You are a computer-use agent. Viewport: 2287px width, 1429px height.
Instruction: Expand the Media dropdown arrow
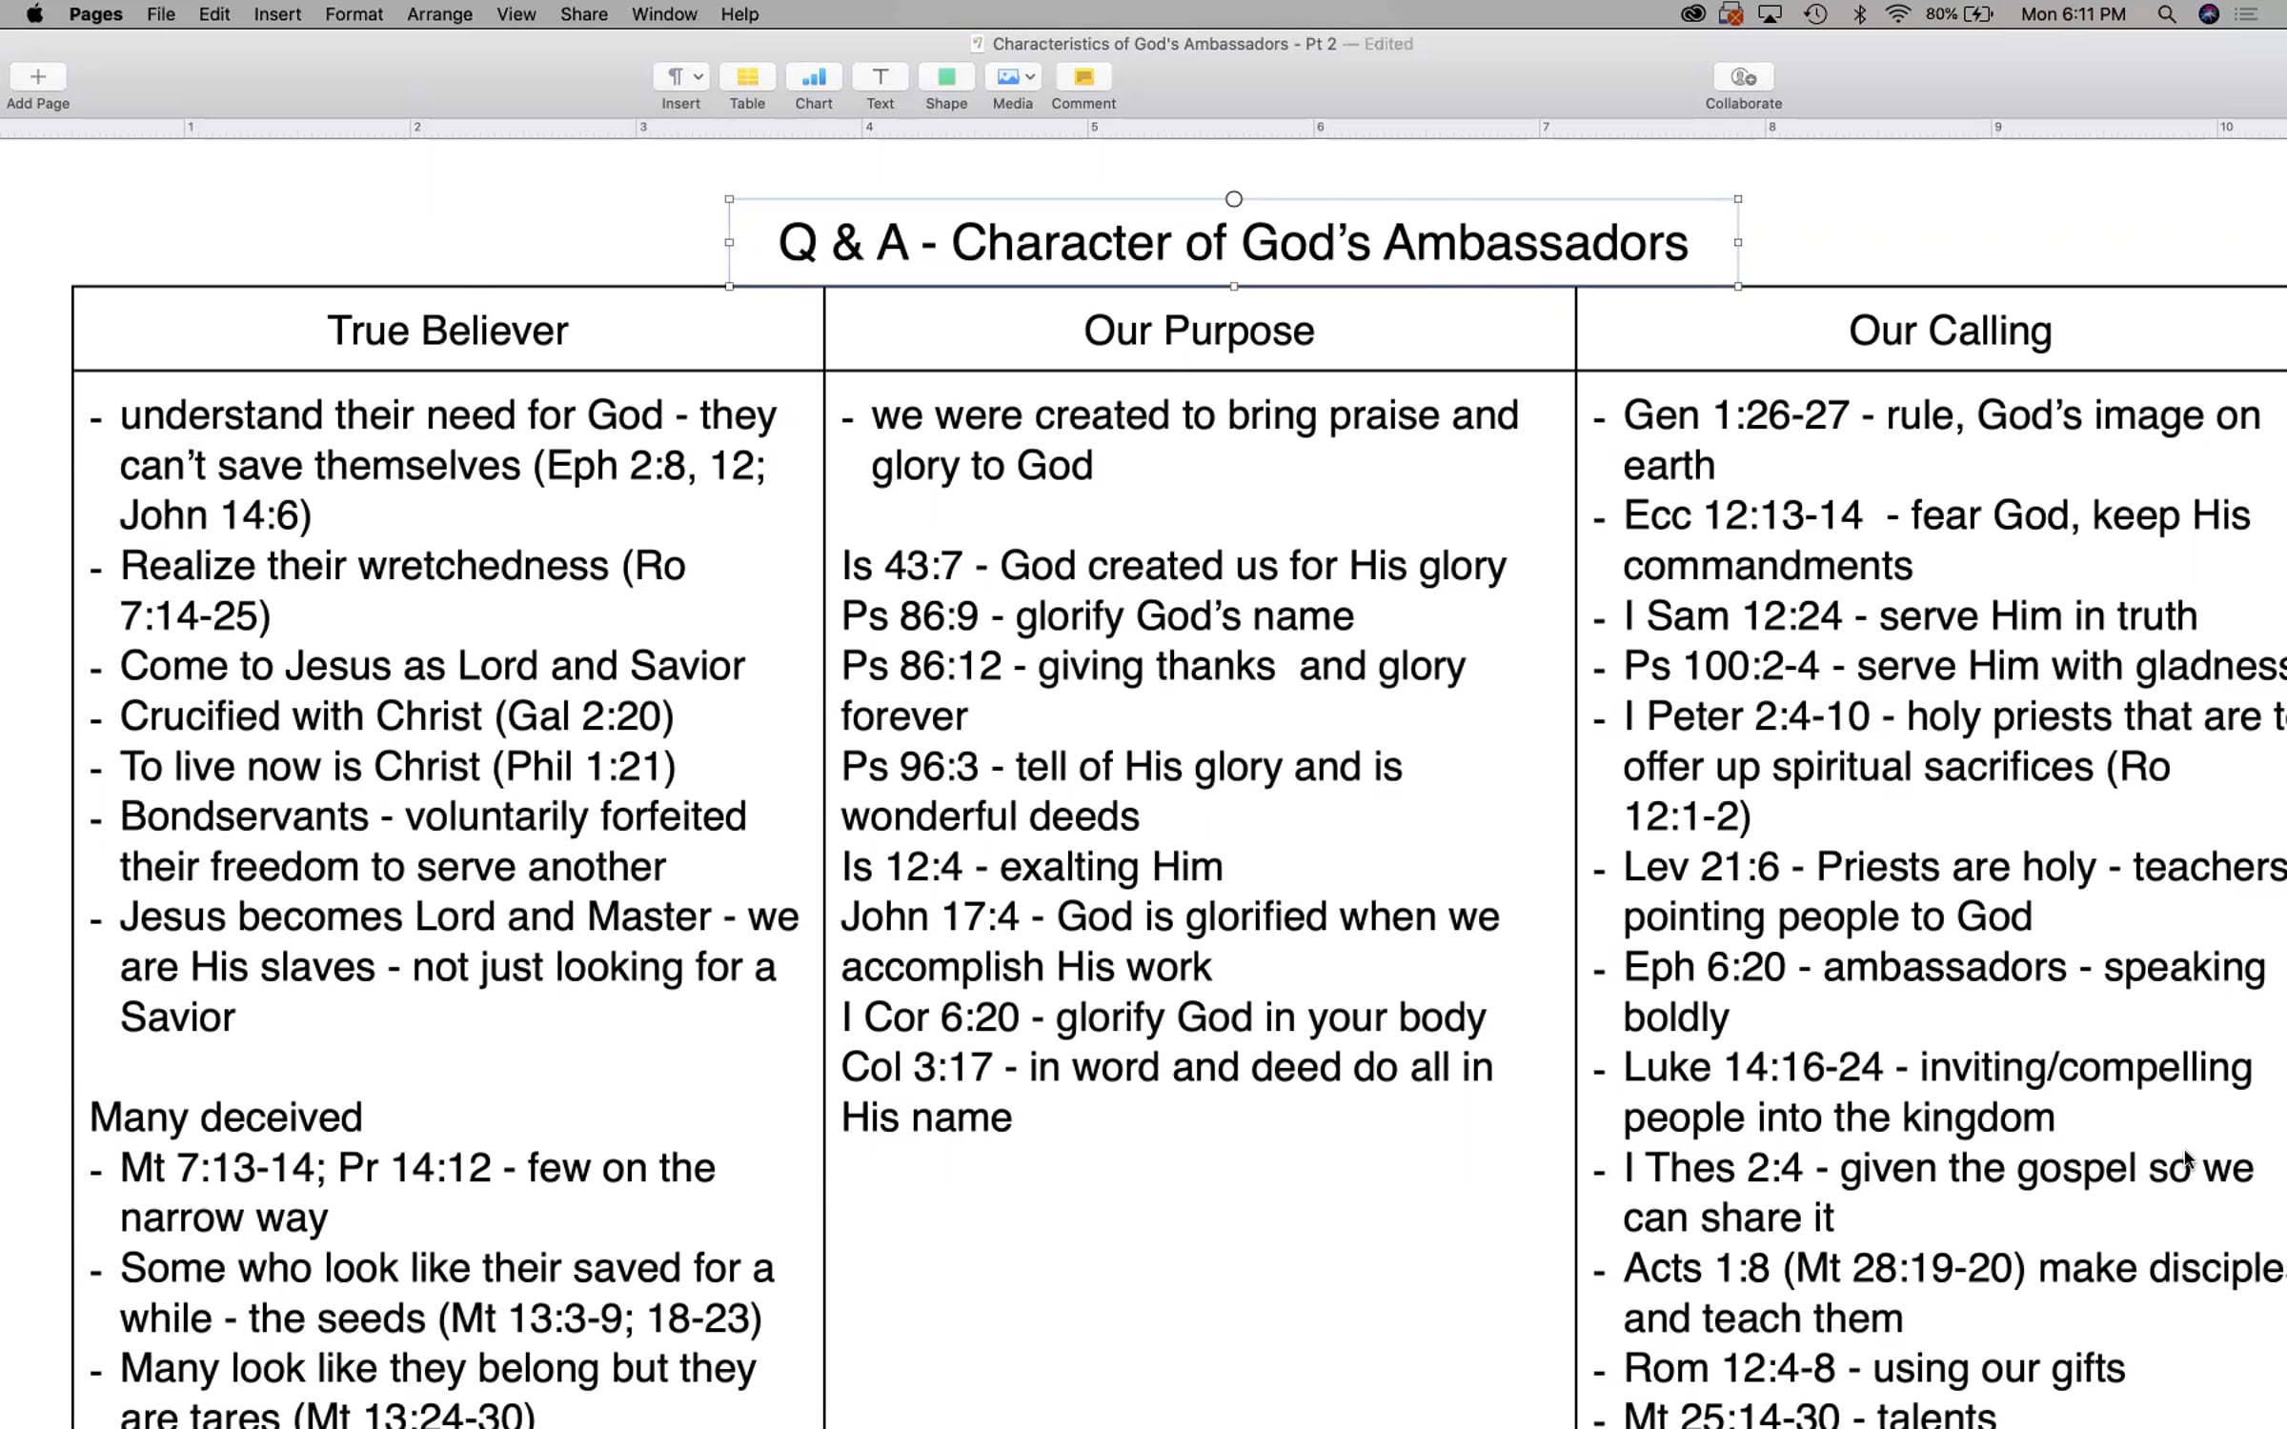pyautogui.click(x=1030, y=76)
